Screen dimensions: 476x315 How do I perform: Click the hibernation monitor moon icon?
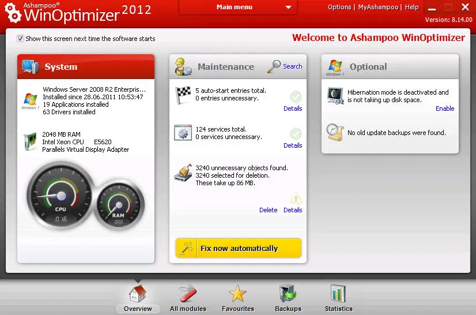click(335, 96)
